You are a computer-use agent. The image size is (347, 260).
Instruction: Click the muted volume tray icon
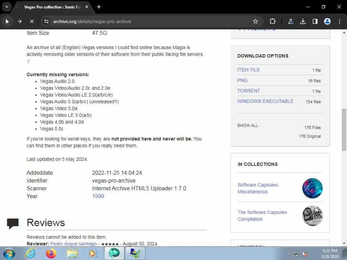pyautogui.click(x=305, y=254)
